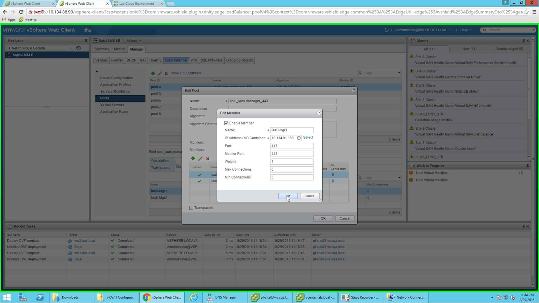Switch to the Monitor tab
The height and width of the screenshot is (303, 539).
tap(120, 49)
